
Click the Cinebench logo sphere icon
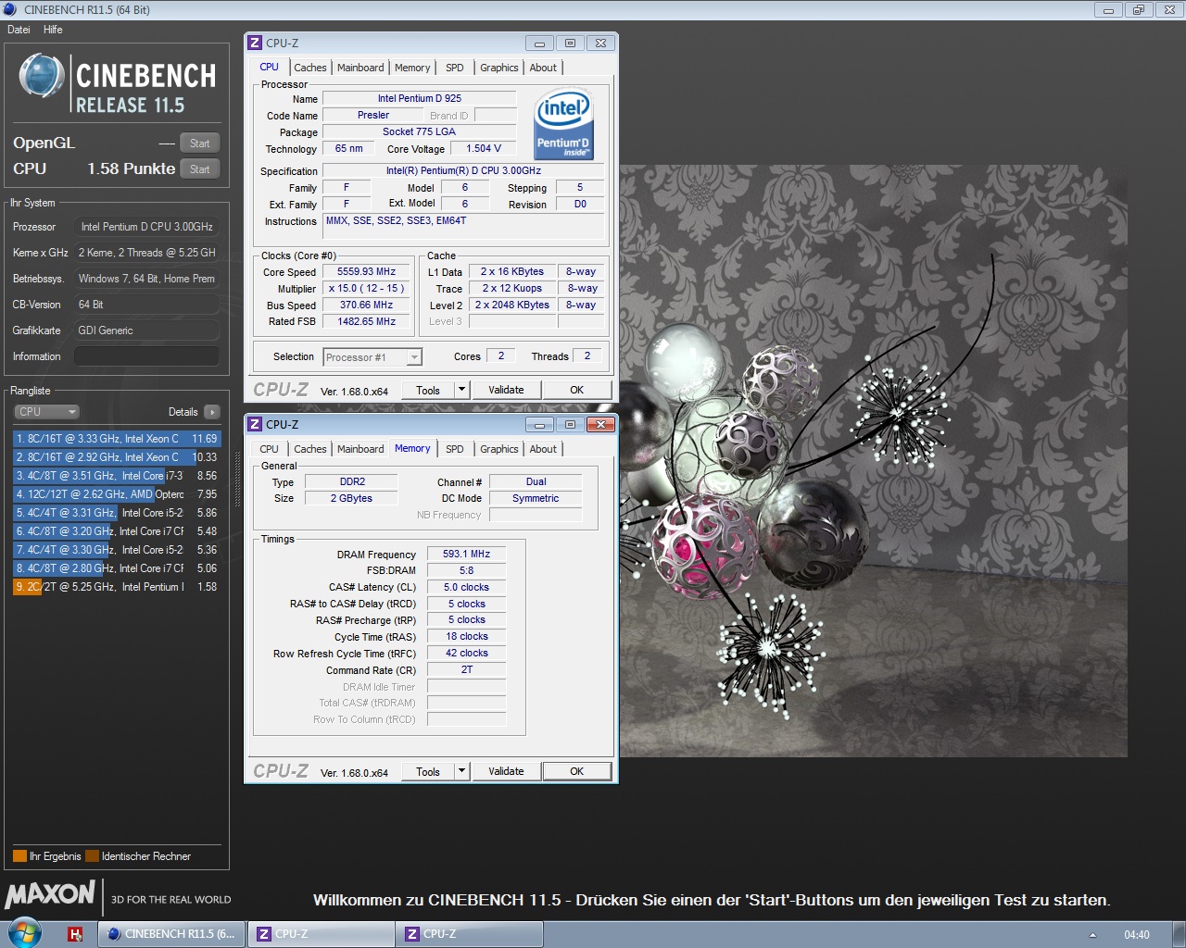(x=42, y=76)
